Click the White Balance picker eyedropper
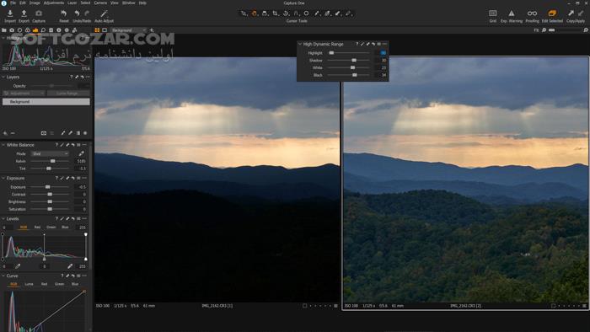This screenshot has width=590, height=332. 81,153
